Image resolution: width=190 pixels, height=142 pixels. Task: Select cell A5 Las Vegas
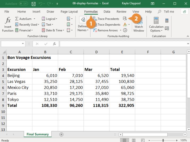(19, 82)
